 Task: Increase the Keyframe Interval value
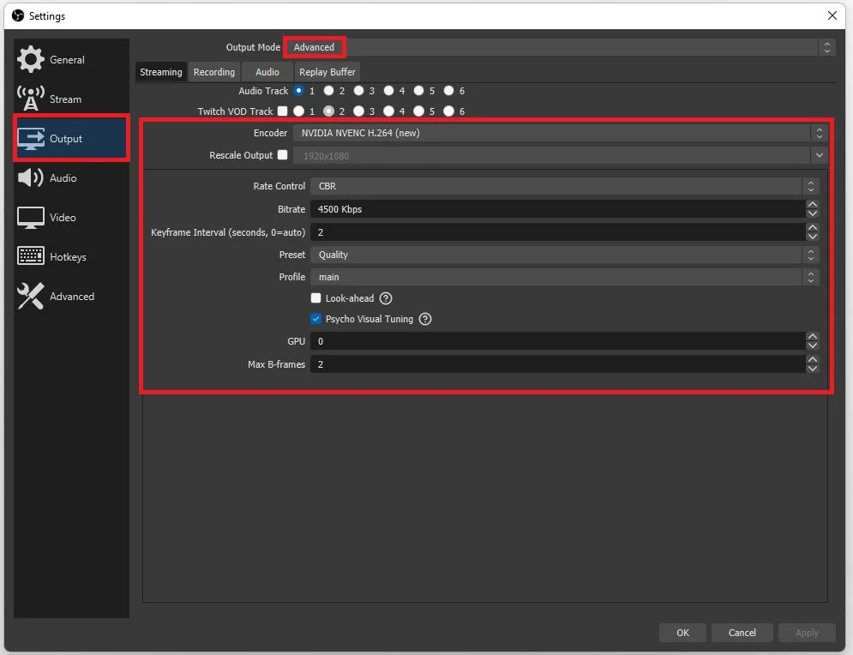click(x=812, y=227)
